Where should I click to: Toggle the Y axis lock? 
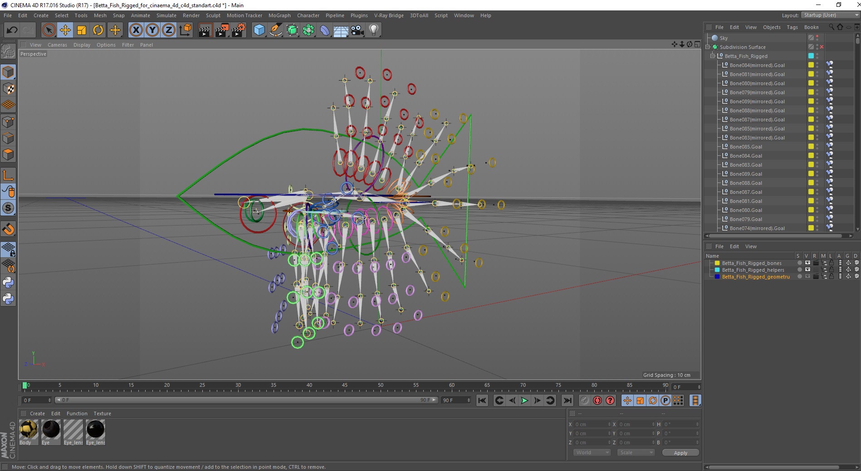[x=152, y=30]
